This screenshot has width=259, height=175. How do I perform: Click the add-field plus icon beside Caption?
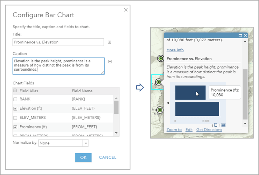(110, 62)
